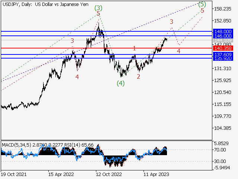The width and height of the screenshot is (238, 179).
Task: Select the red wave label 1
Action: click(x=134, y=48)
